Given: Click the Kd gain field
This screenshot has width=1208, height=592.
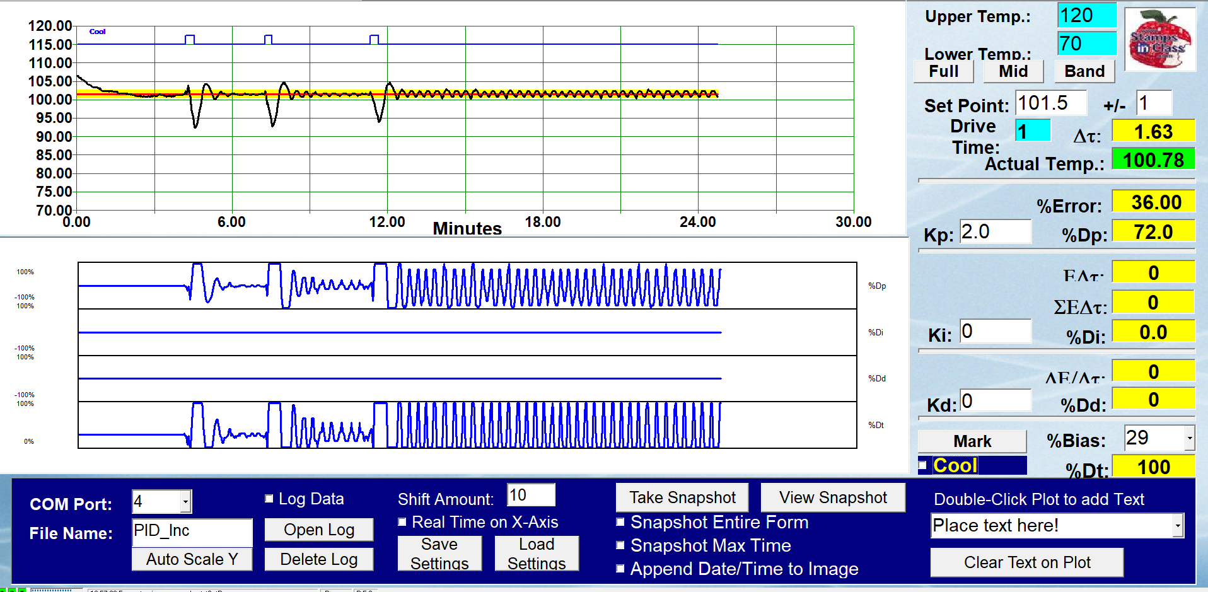Looking at the screenshot, I should (x=996, y=401).
